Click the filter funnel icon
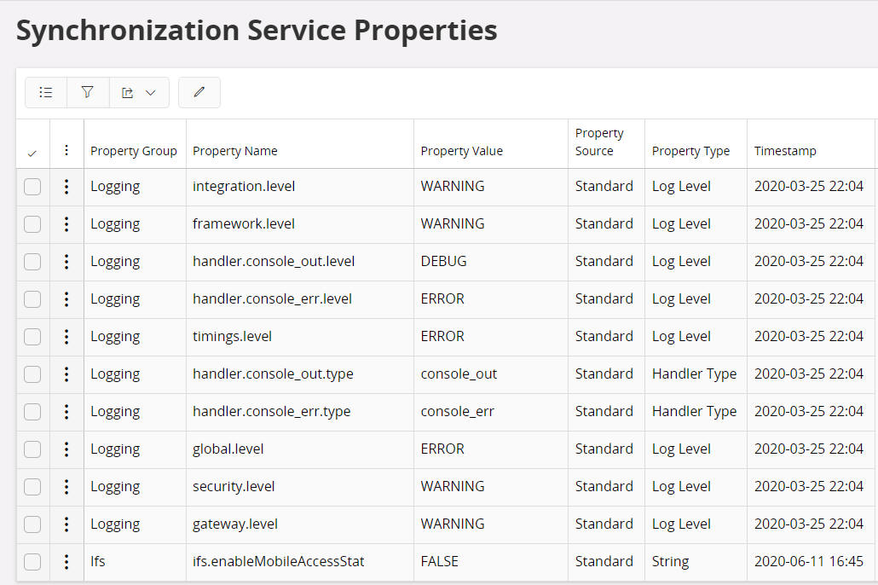 click(88, 92)
